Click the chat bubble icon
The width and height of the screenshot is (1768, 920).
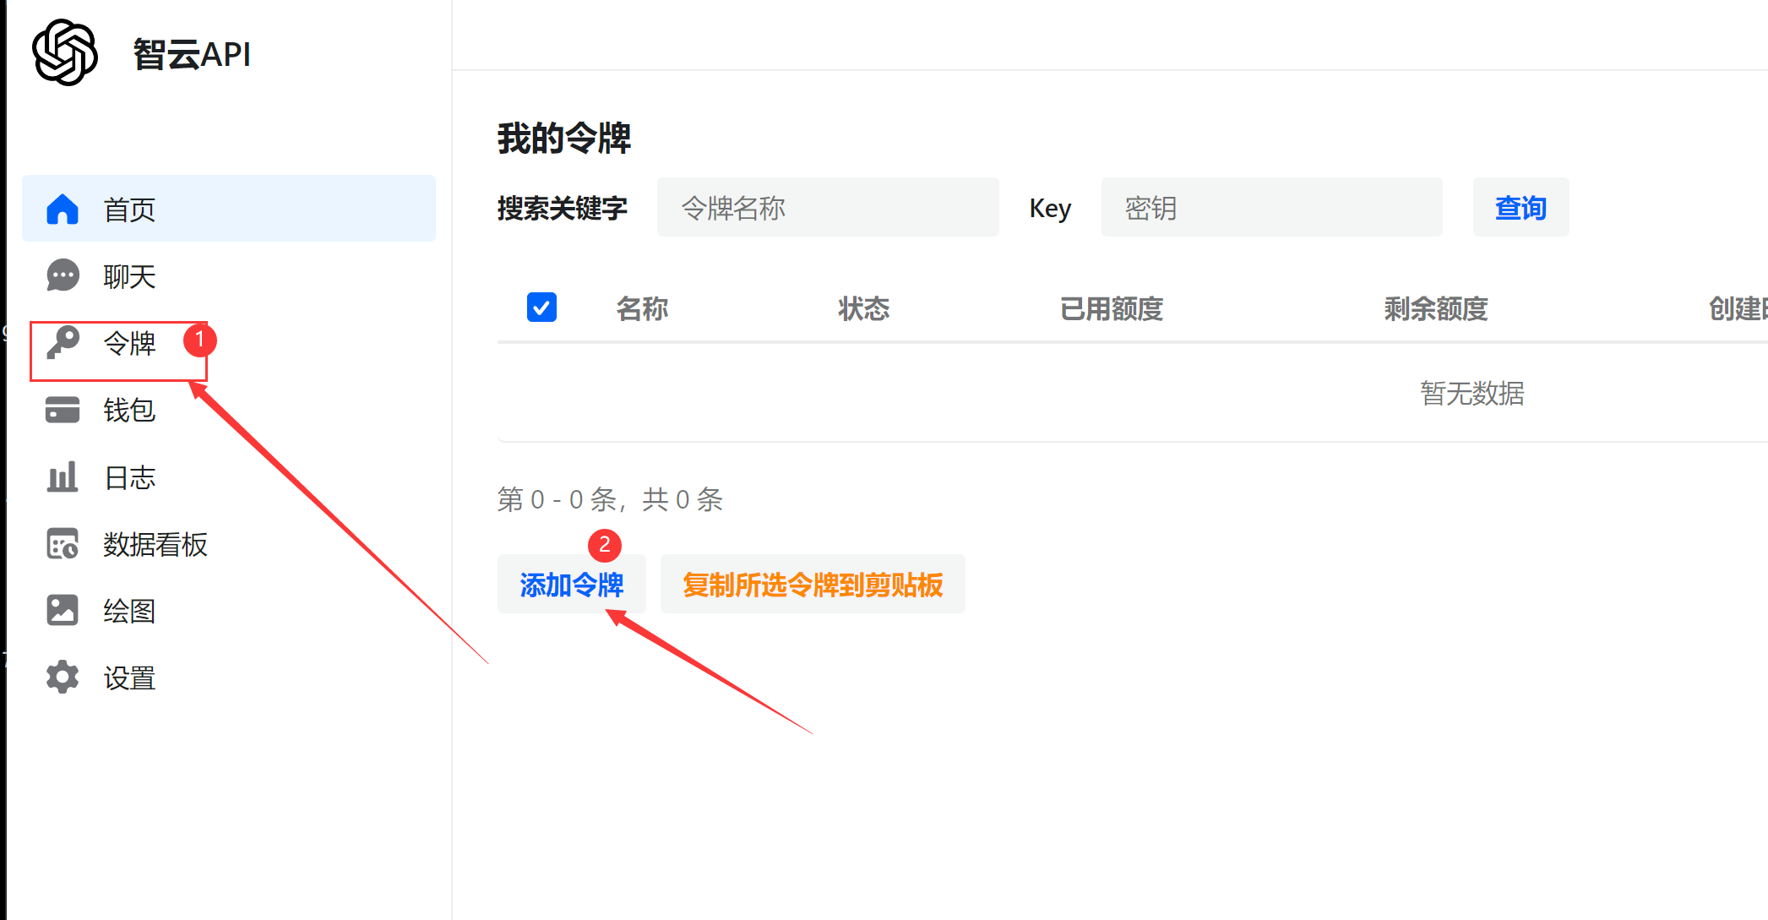coord(63,275)
